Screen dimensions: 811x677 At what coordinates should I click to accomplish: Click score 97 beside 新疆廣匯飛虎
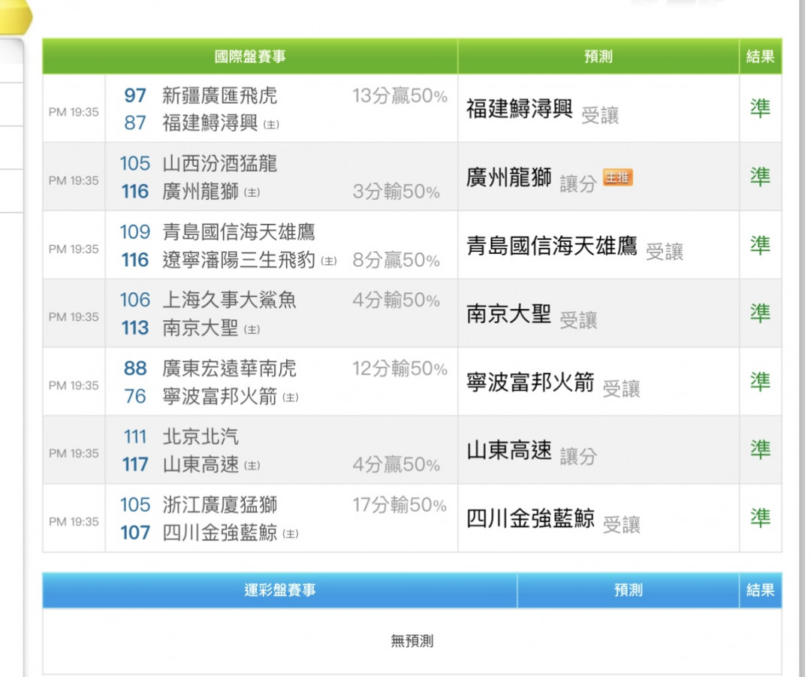(135, 95)
